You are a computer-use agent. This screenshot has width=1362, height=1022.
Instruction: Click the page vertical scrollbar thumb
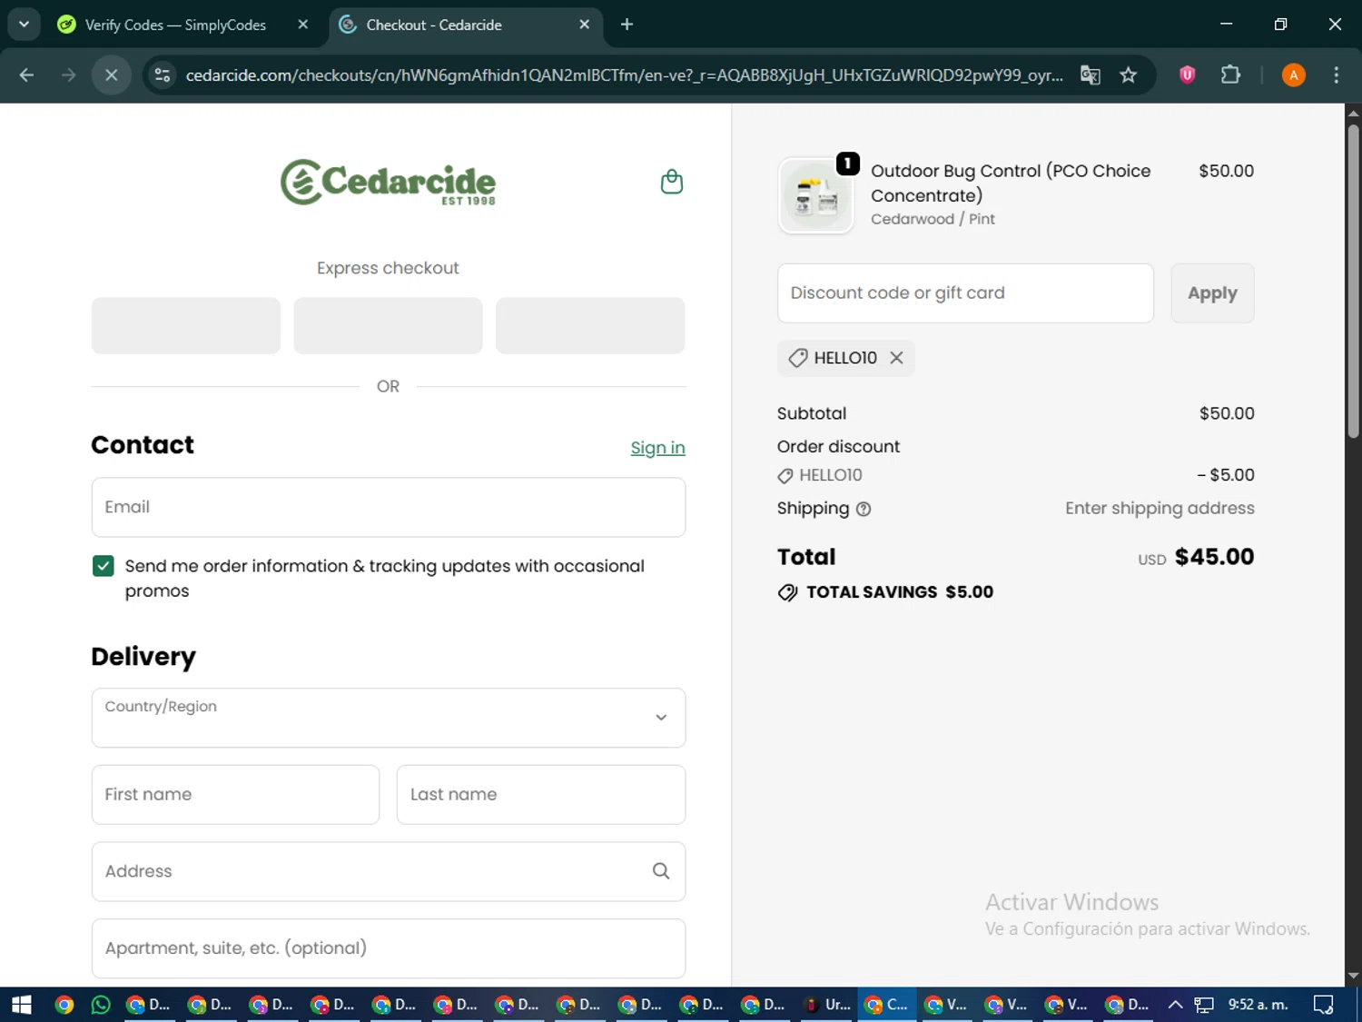(1353, 282)
